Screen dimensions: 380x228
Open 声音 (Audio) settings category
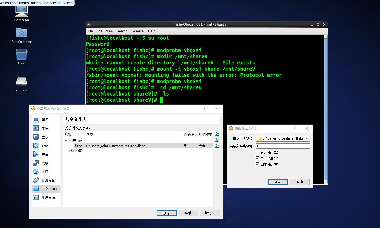[x=46, y=154]
